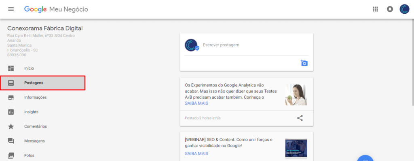Open the notifications bell
The width and height of the screenshot is (414, 161).
[x=390, y=9]
